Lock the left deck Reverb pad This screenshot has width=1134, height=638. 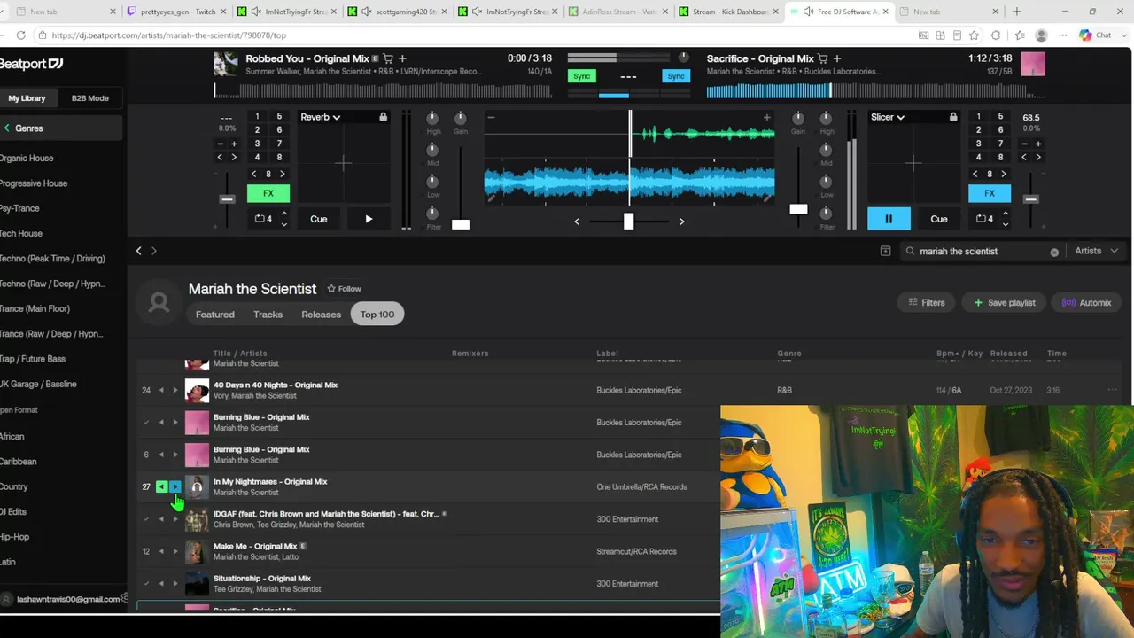pyautogui.click(x=383, y=117)
